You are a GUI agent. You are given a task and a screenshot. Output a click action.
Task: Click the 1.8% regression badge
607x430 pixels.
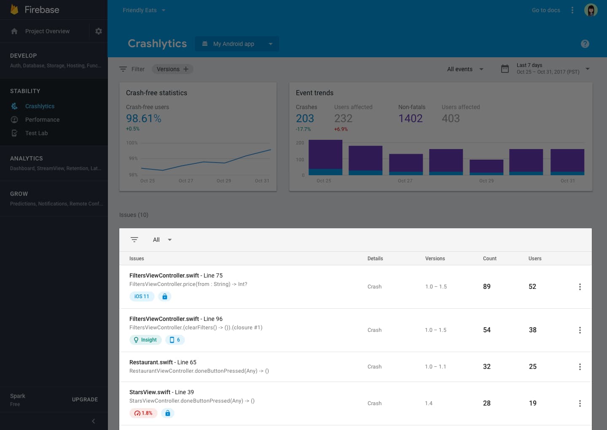(144, 413)
